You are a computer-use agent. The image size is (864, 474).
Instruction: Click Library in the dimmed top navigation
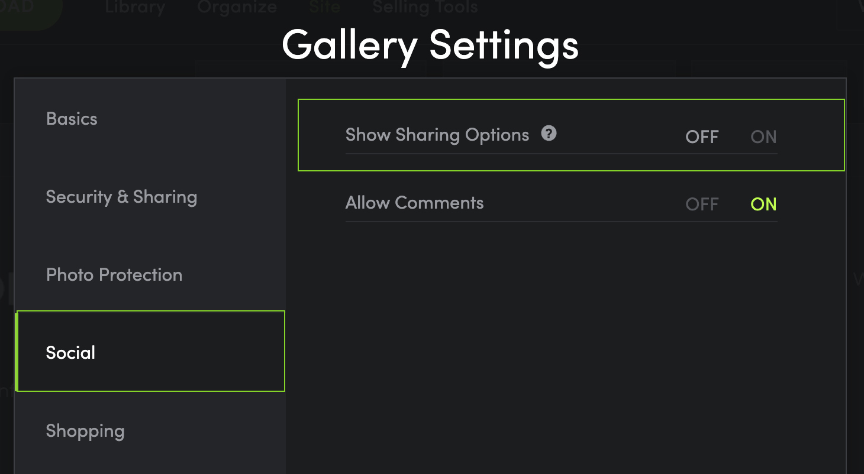pos(135,7)
